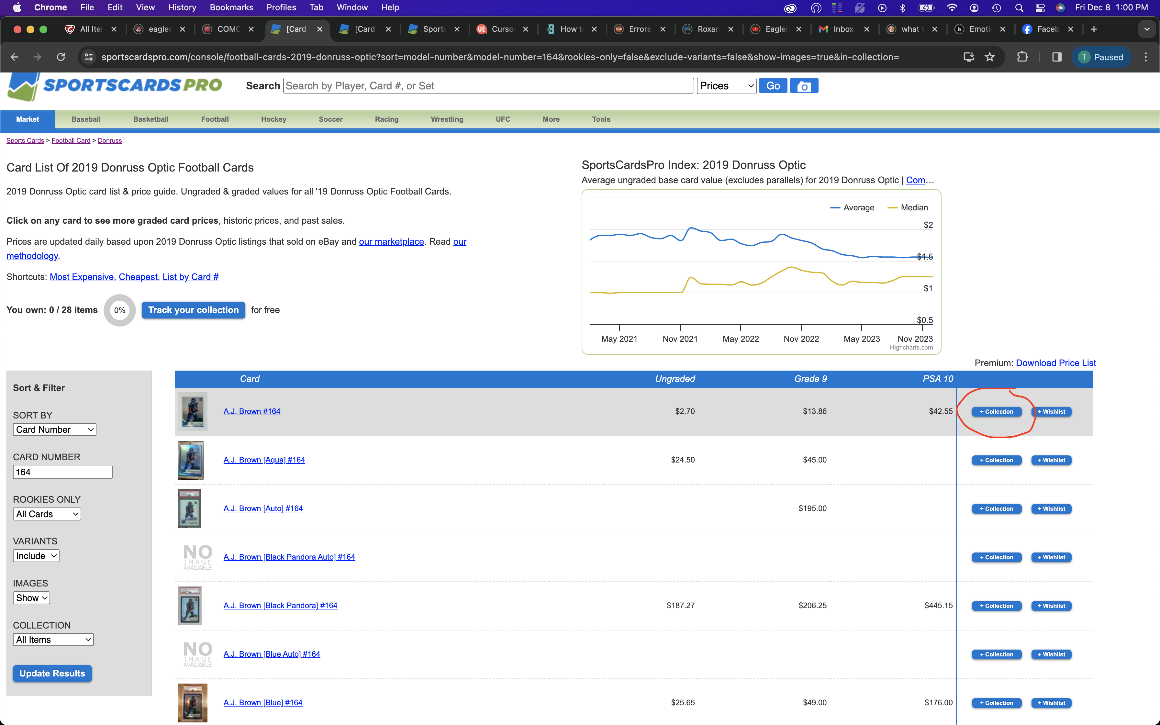Click the battery status icon

coord(926,7)
